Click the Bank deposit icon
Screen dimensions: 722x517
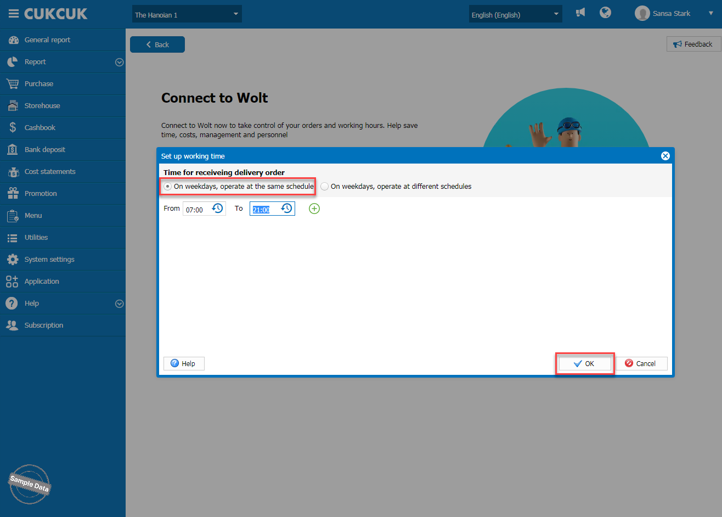tap(13, 150)
